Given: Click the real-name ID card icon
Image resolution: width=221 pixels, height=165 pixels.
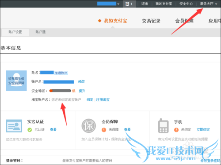Looking at the screenshot, I should tap(14, 126).
